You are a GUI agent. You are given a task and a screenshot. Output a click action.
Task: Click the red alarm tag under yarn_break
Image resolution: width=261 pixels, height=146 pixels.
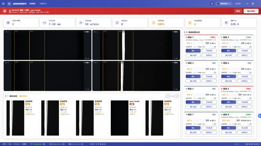[132, 104]
